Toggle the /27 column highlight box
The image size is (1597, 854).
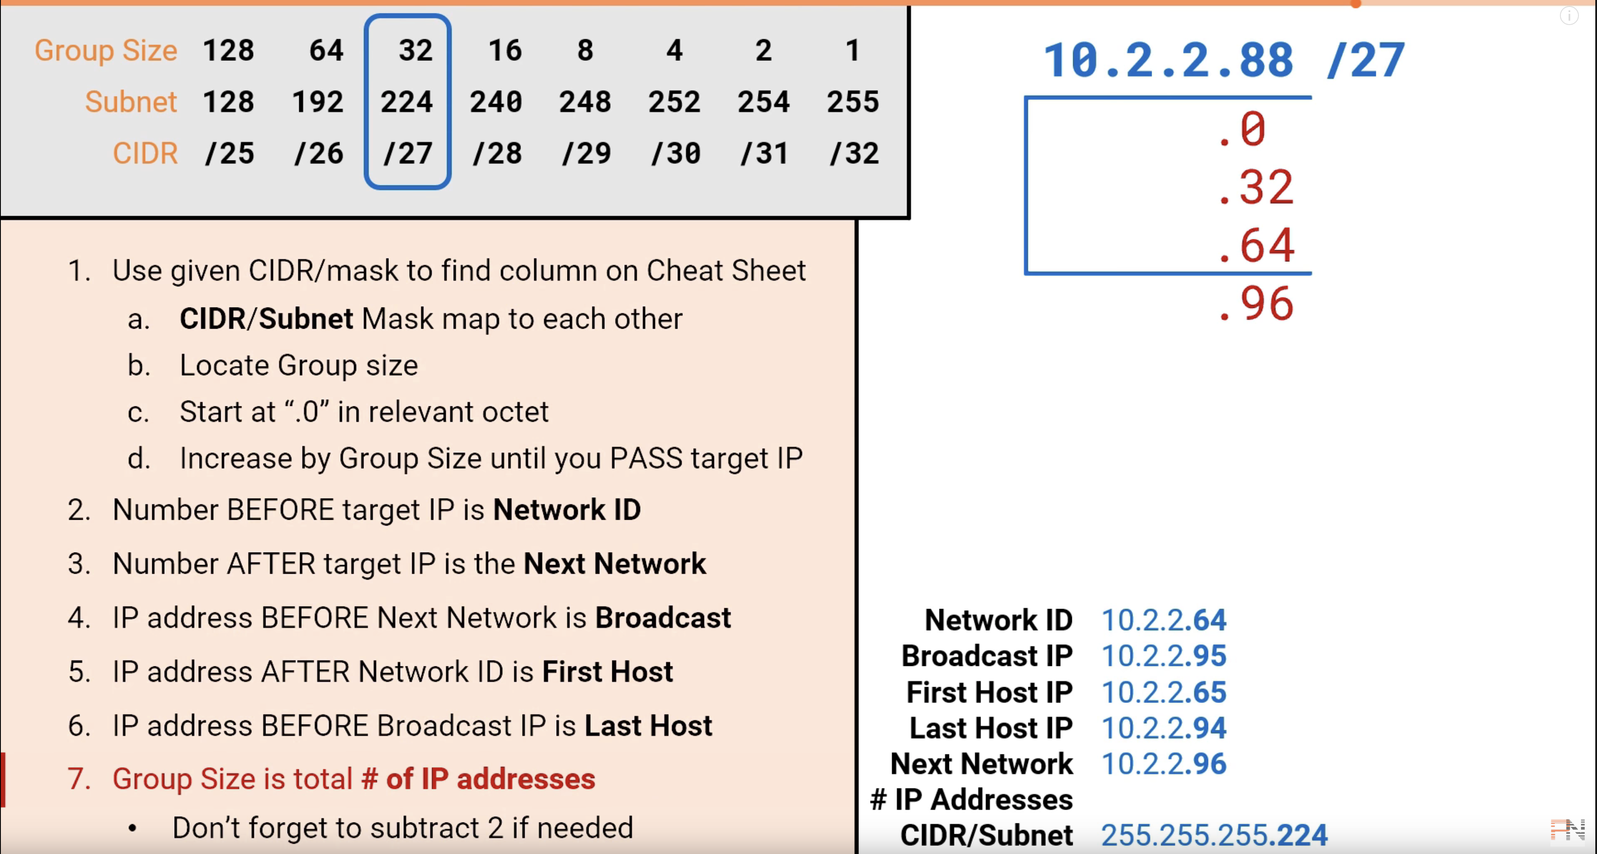407,101
